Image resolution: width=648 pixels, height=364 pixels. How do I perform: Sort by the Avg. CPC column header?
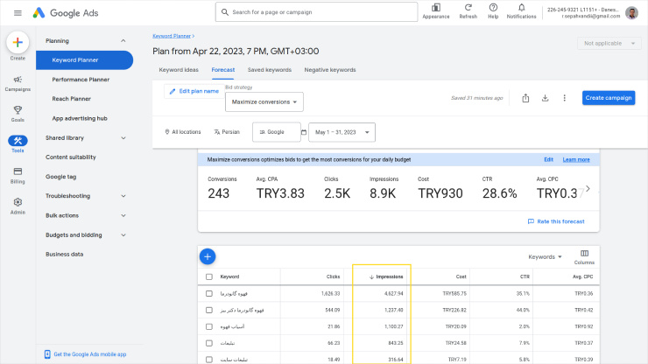click(582, 276)
